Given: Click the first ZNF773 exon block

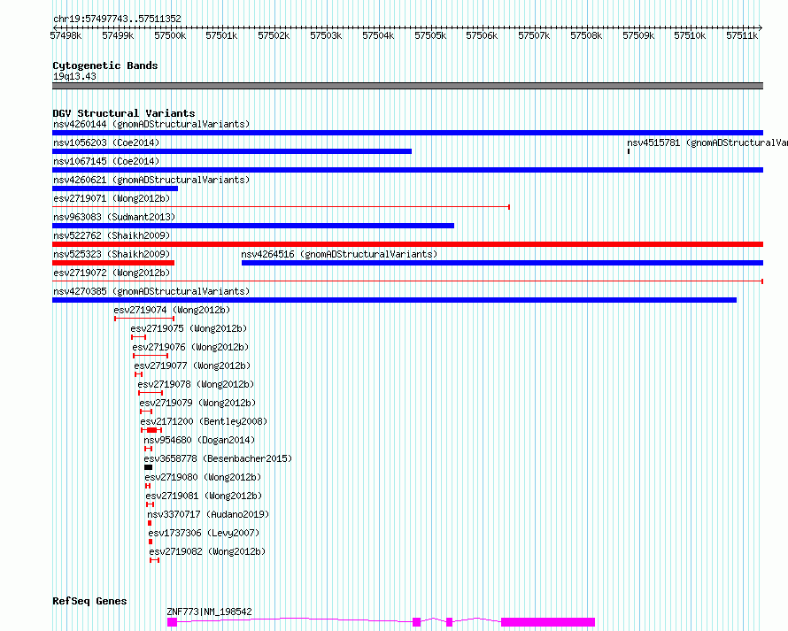Looking at the screenshot, I should click(x=173, y=622).
